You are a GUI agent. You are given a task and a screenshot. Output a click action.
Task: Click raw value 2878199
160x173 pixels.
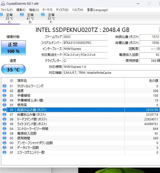(152, 110)
